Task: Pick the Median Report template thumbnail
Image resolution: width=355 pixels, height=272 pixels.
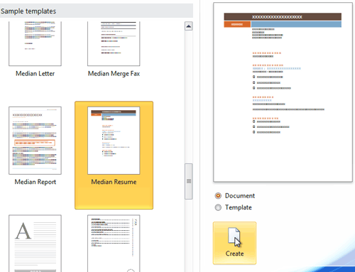Action: coord(35,141)
